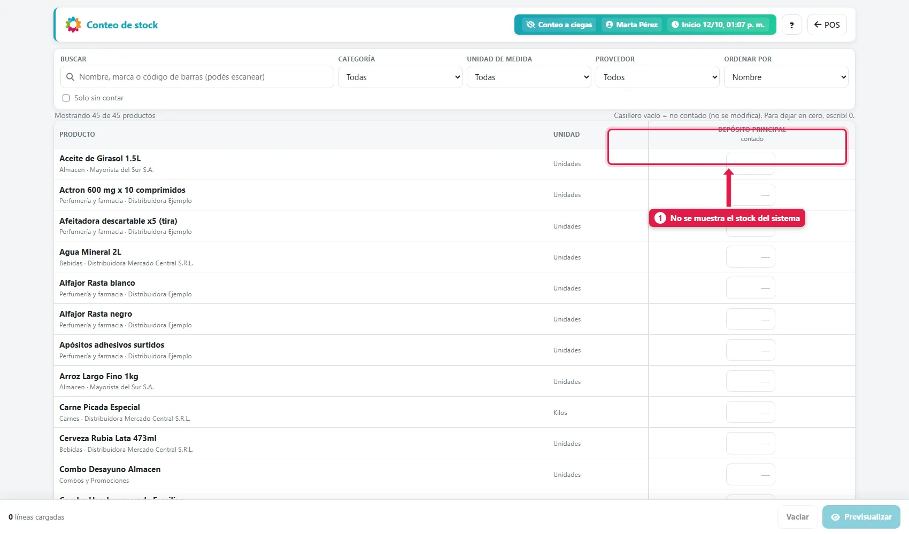The image size is (909, 534).
Task: Toggle the Solo sin contar checkbox
Action: (66, 98)
